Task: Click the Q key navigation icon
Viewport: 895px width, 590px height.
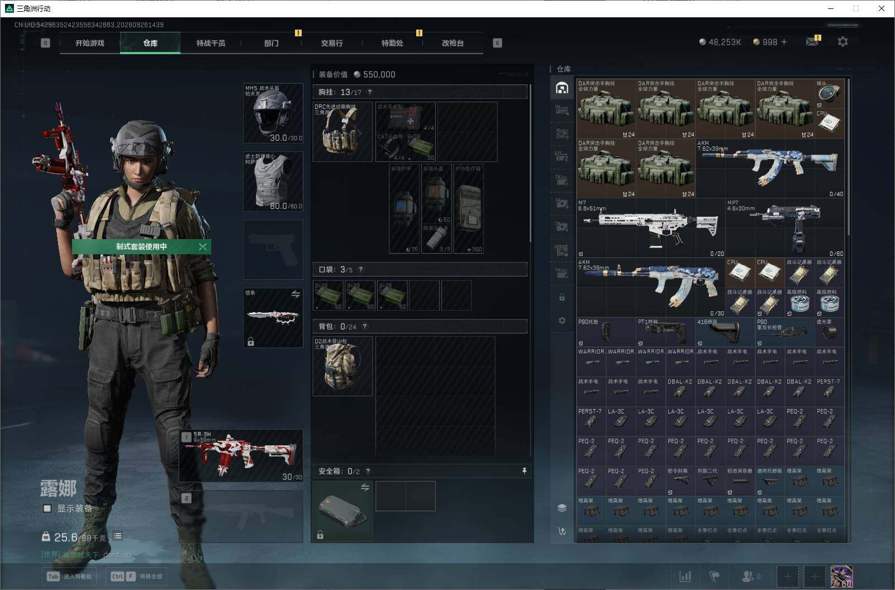Action: click(45, 43)
